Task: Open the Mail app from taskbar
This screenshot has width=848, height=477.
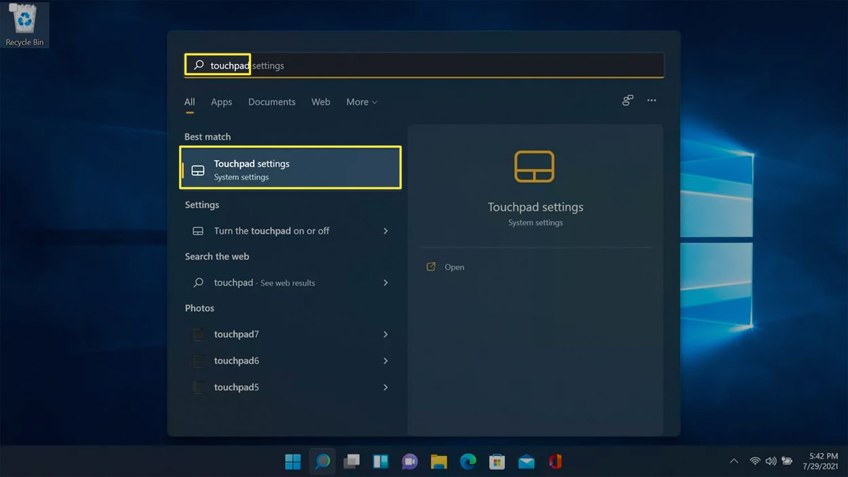Action: pos(526,462)
